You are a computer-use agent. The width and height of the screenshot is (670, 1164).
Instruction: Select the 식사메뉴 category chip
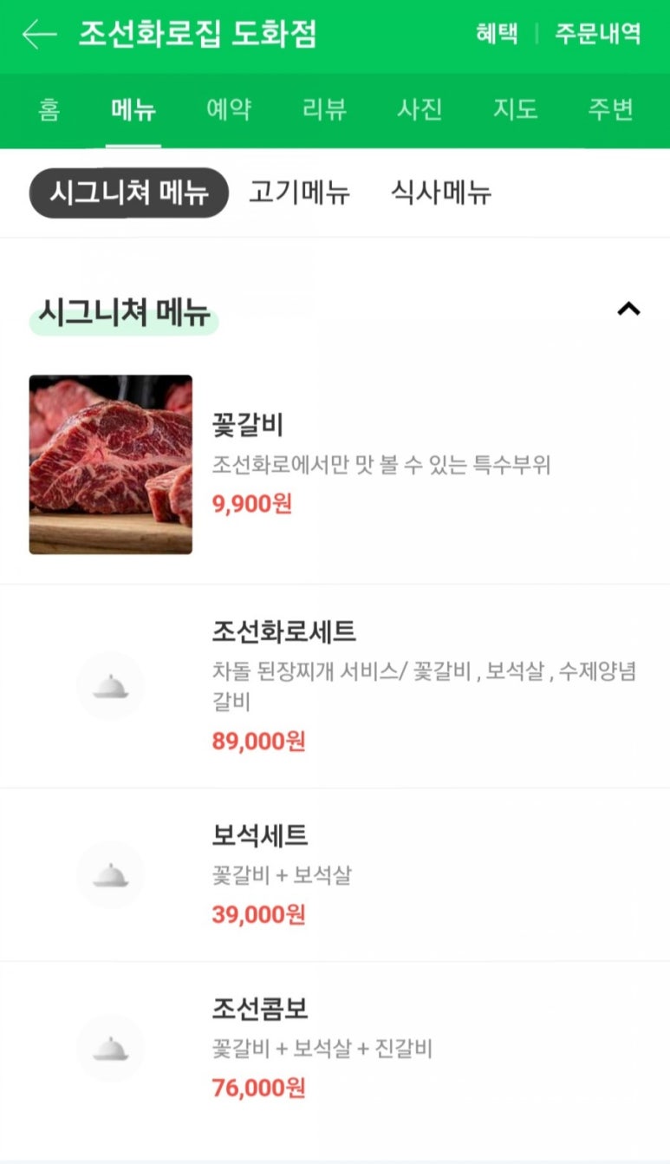[x=440, y=193]
